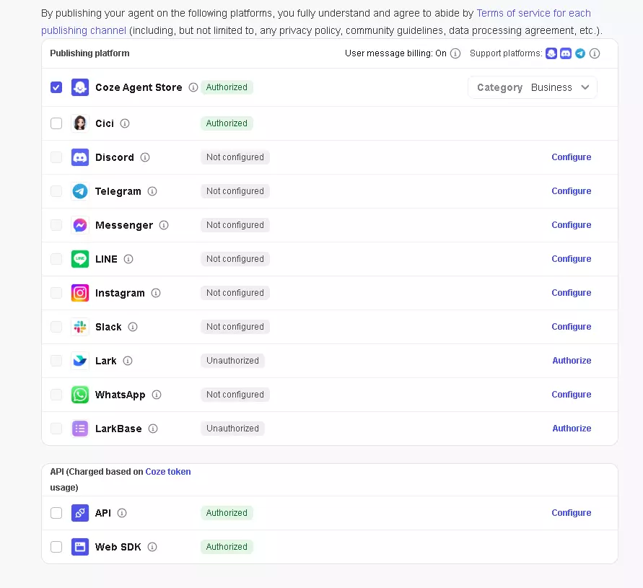Click the Telegram info icon
Viewport: 643px width, 588px height.
pyautogui.click(x=152, y=191)
